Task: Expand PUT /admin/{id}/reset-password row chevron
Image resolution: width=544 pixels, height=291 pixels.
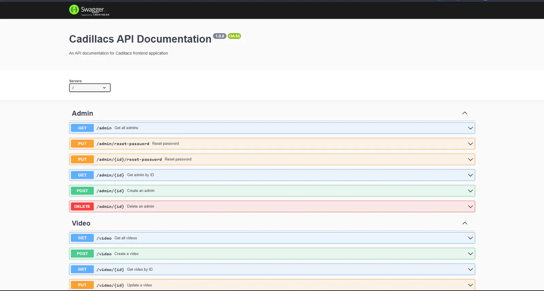Action: (470, 159)
